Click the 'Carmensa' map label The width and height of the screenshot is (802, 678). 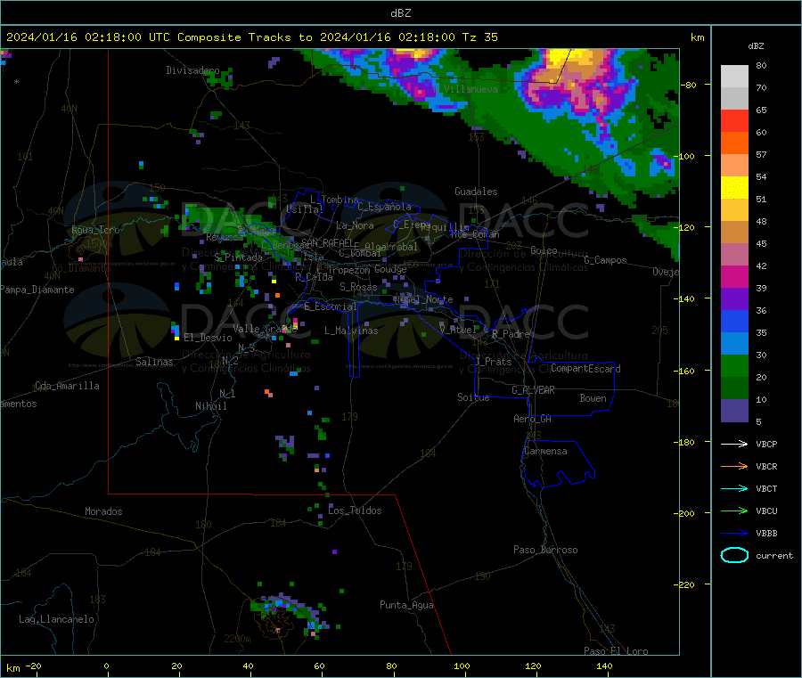(x=545, y=452)
